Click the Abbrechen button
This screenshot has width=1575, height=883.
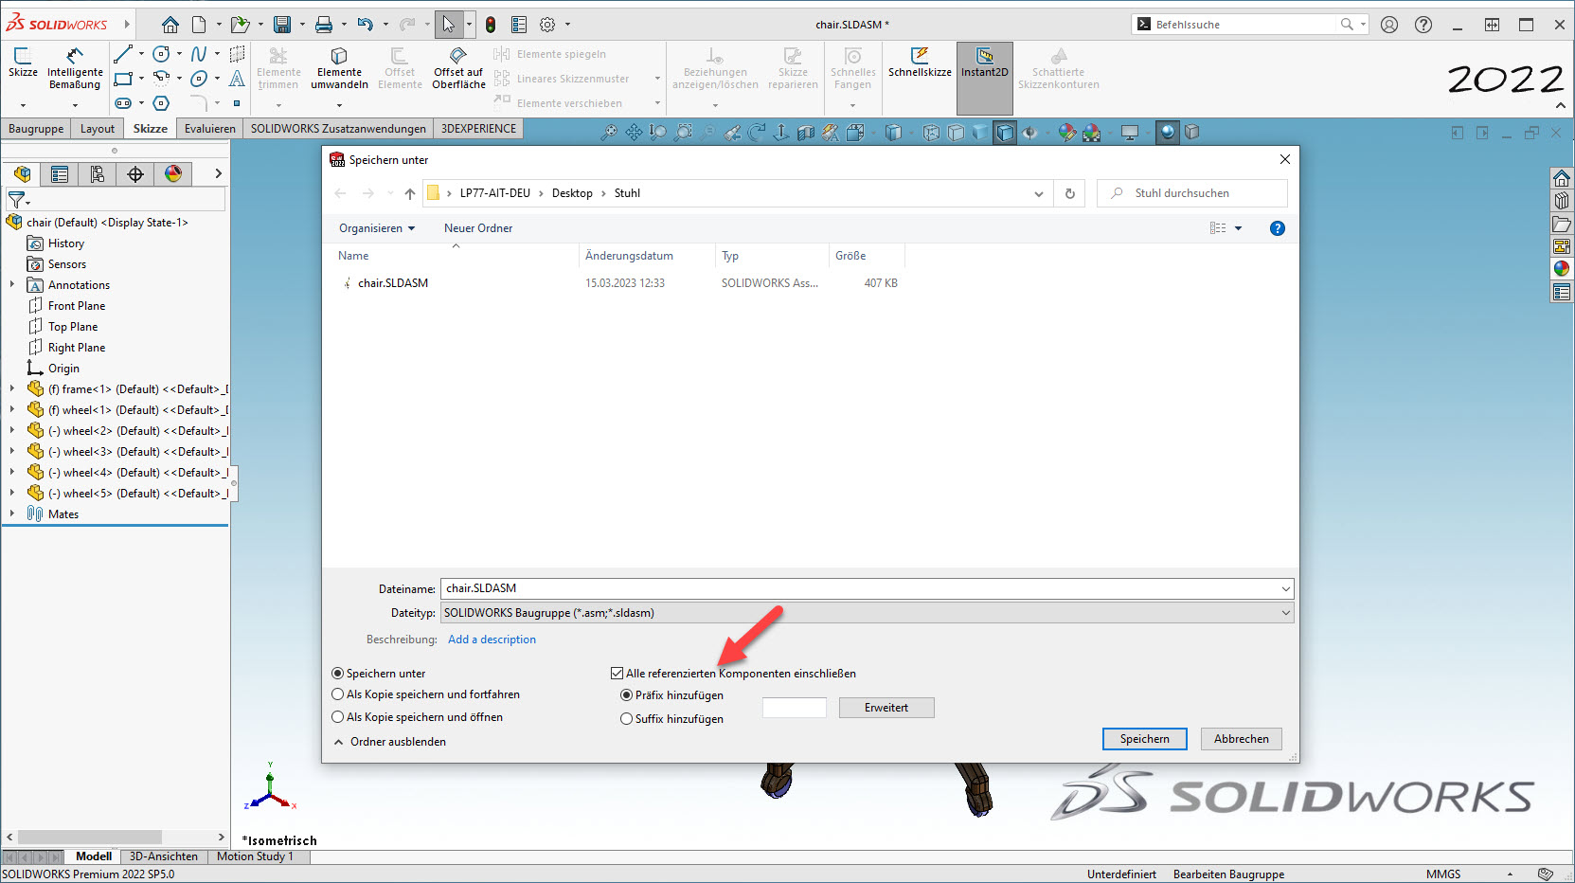point(1242,739)
